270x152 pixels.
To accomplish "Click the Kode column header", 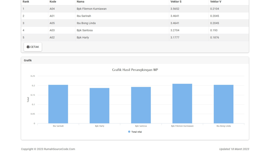I will tap(53, 2).
